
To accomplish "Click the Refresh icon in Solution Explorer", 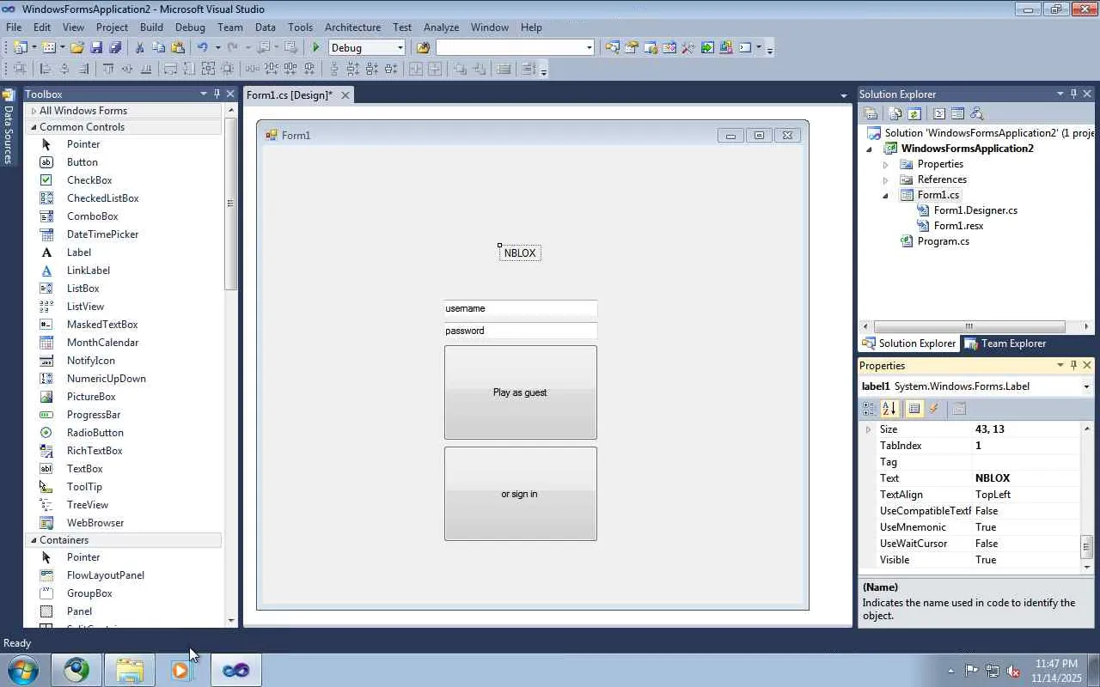I will [x=914, y=114].
